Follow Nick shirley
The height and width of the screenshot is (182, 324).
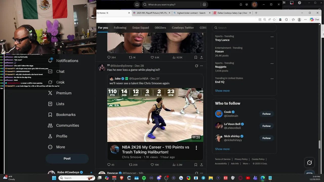[267, 138]
